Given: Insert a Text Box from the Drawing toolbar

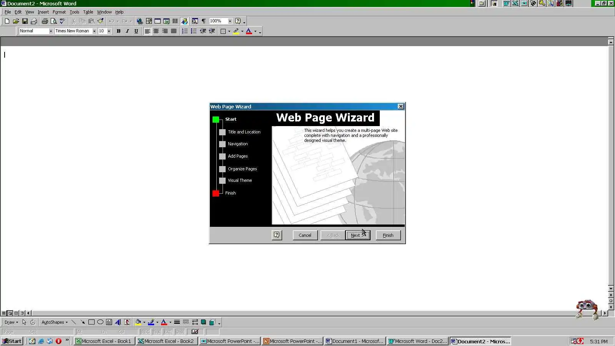Looking at the screenshot, I should tap(109, 322).
